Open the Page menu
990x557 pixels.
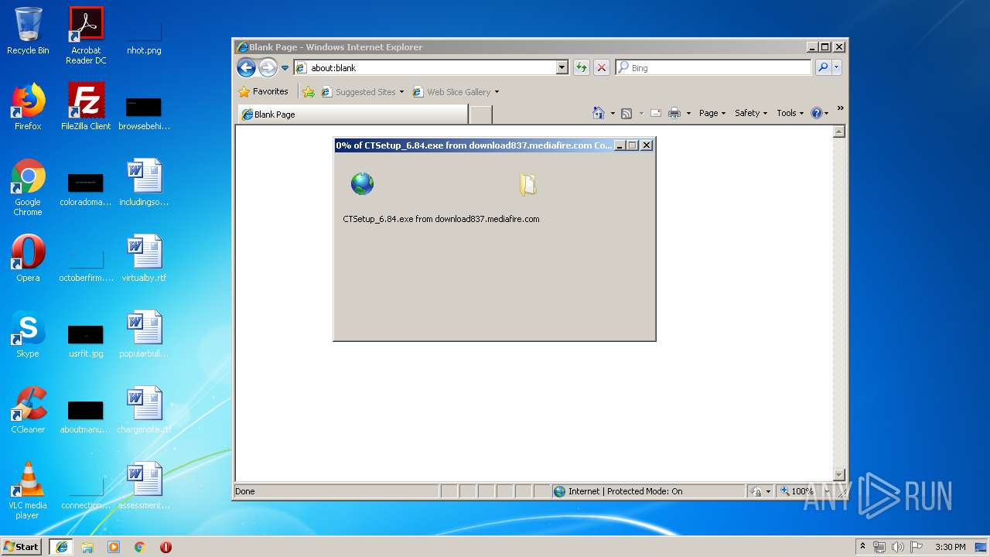coord(712,113)
